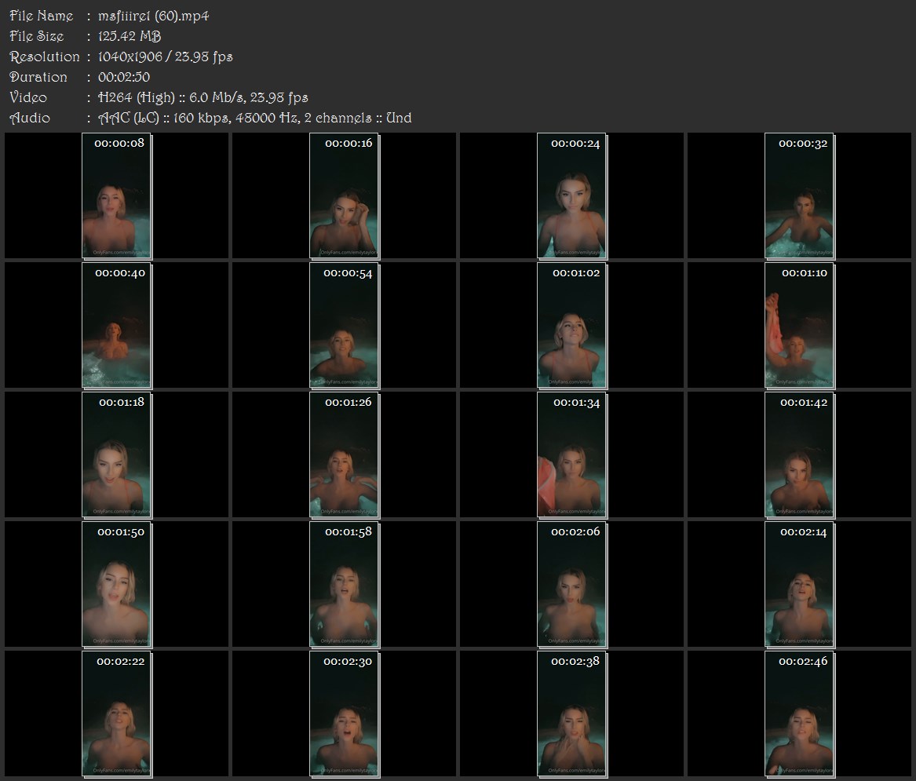The width and height of the screenshot is (916, 781).
Task: Select the file size value "125.42 MB"
Action: tap(130, 36)
